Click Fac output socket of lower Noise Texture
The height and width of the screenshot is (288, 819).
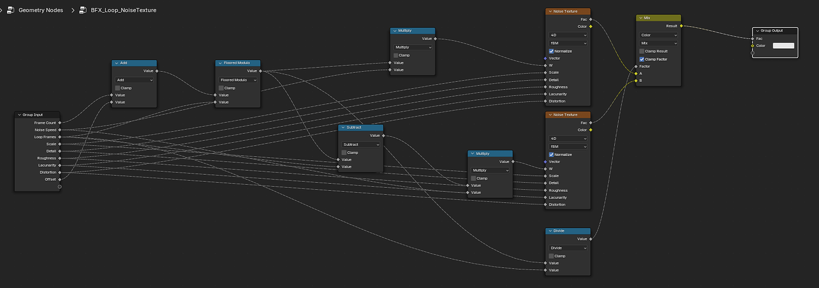[x=591, y=123]
